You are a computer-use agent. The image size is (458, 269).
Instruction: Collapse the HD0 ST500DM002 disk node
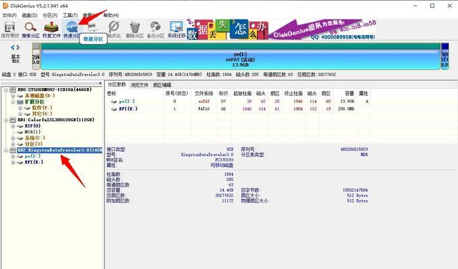(6, 89)
